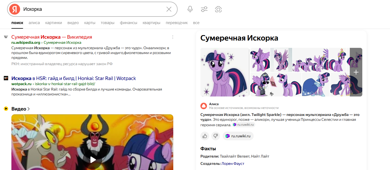Click the Wikipedia favicon beside first result
The image size is (390, 170).
pyautogui.click(x=6, y=37)
